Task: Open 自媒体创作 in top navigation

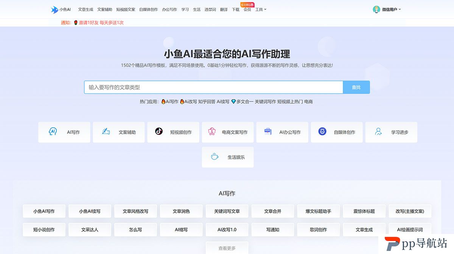Action: click(149, 9)
